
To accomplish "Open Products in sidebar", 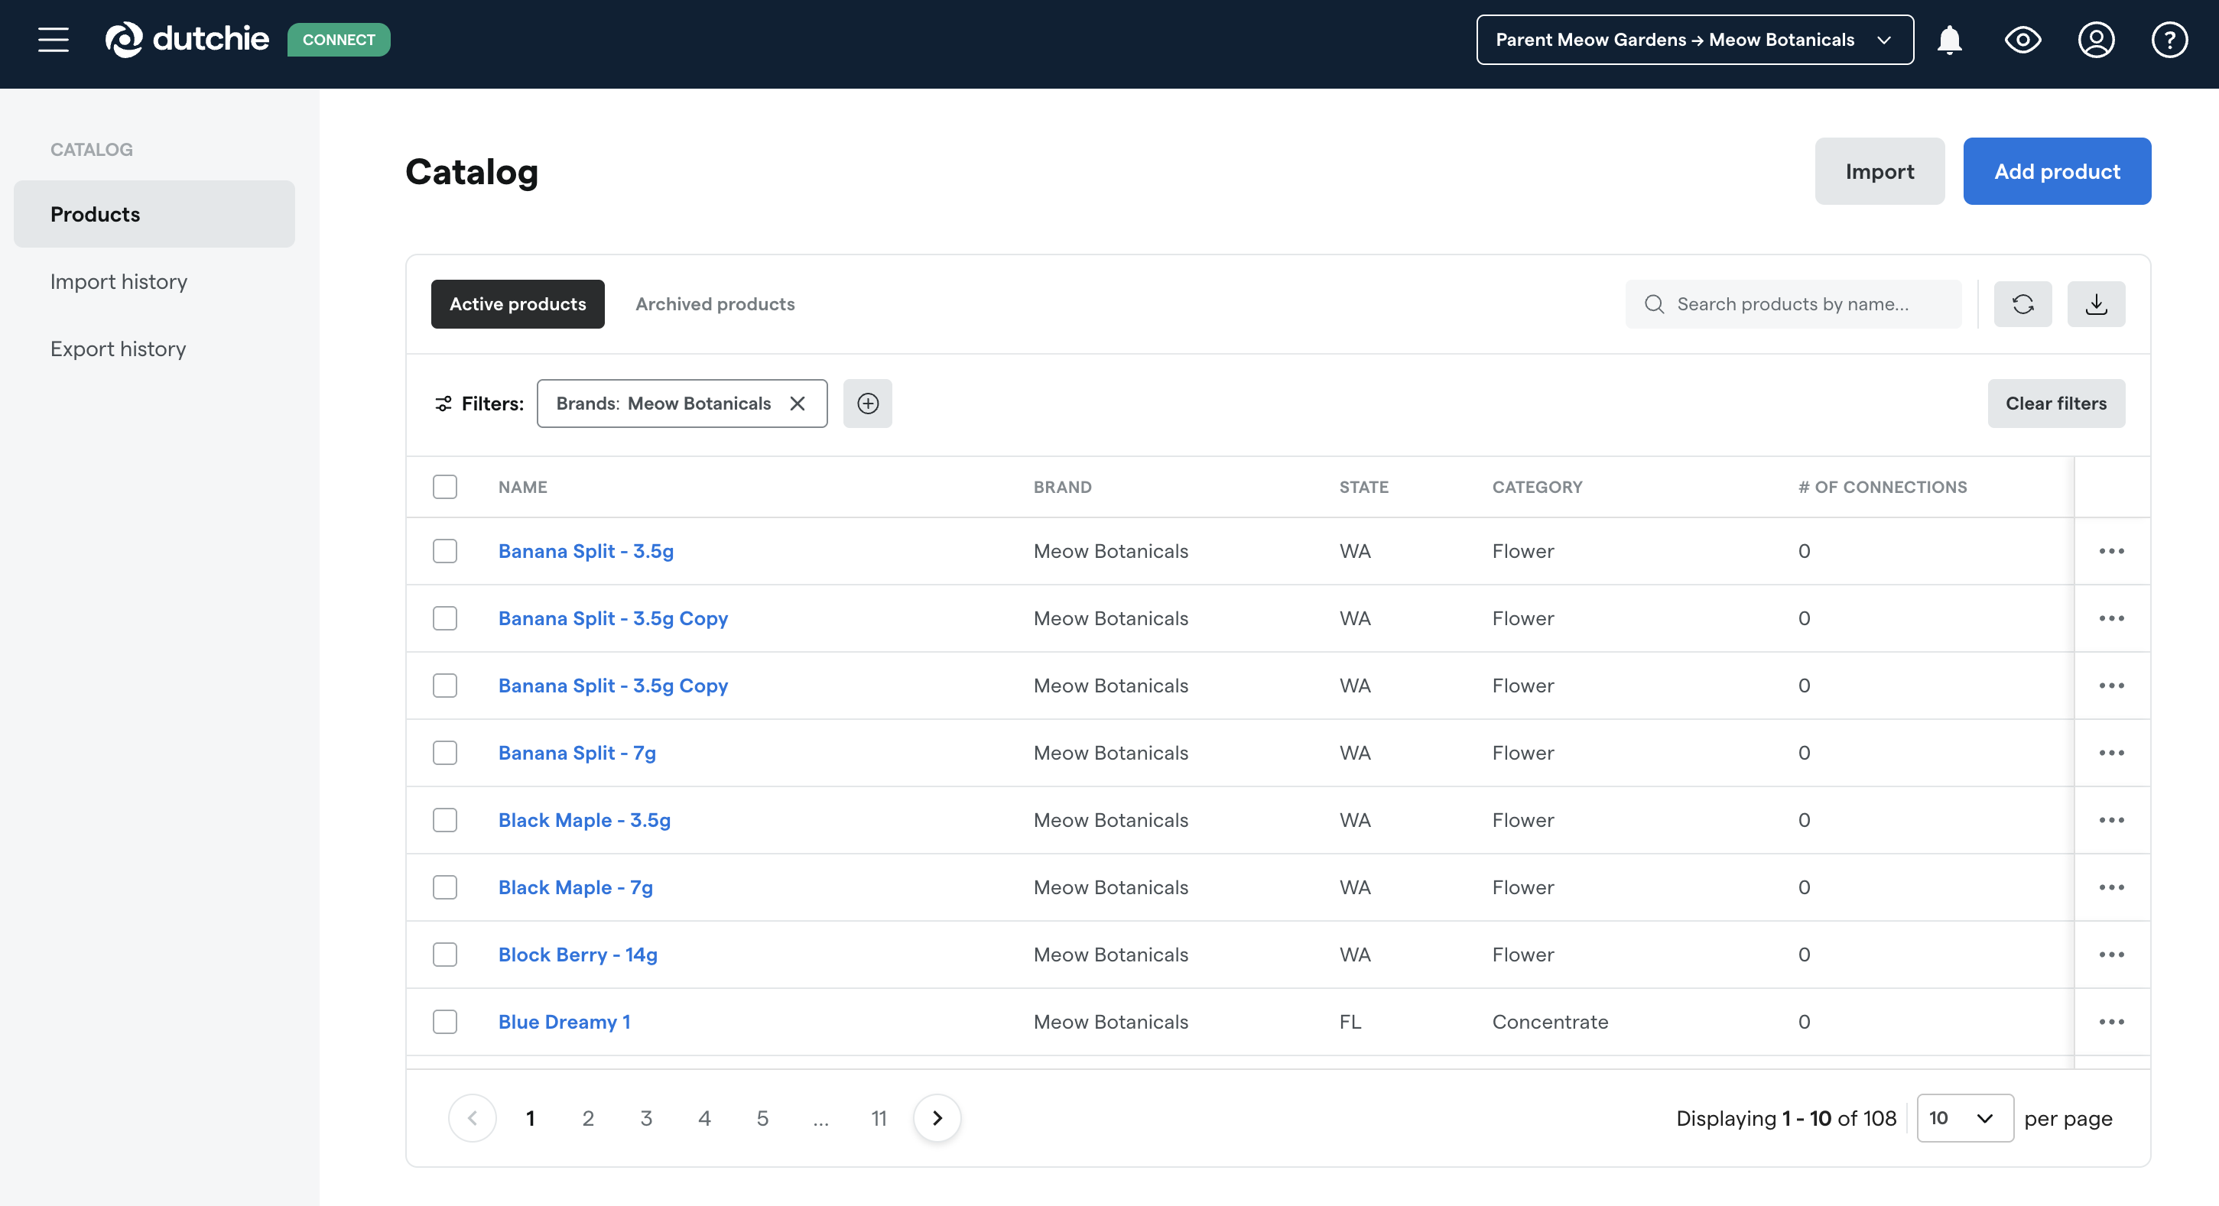I will [x=154, y=214].
